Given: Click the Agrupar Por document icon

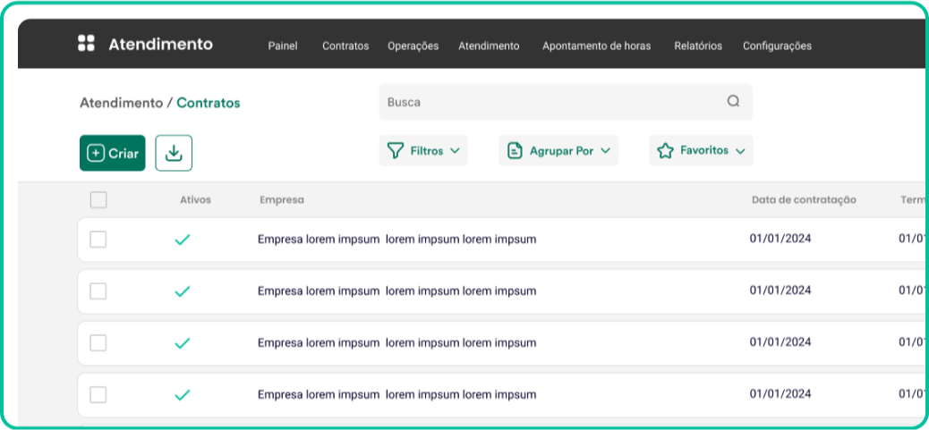Looking at the screenshot, I should click(x=515, y=151).
